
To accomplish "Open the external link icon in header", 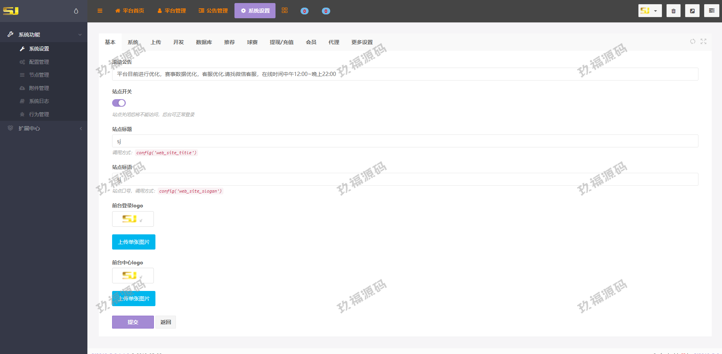I will pyautogui.click(x=692, y=11).
